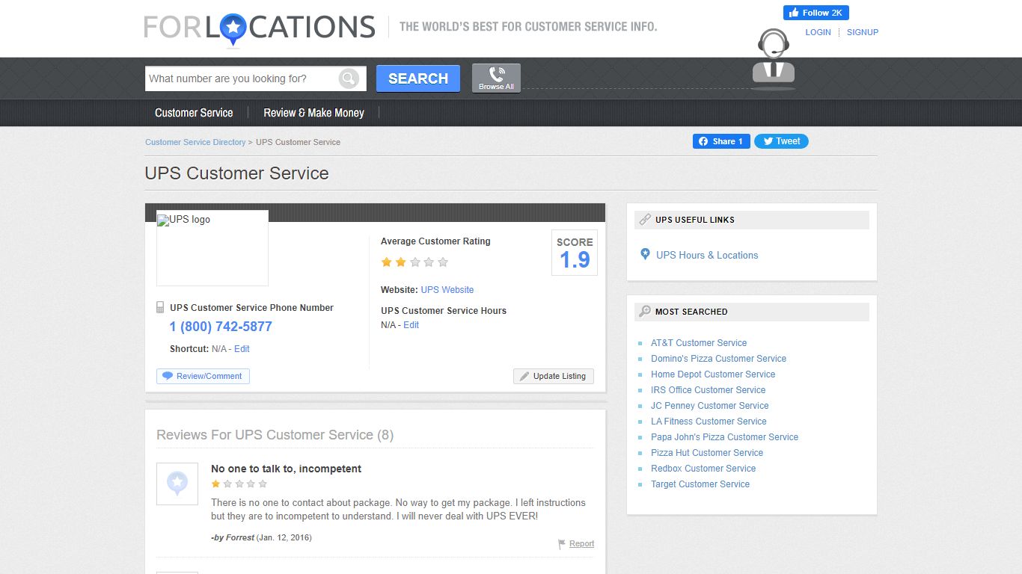Click the average customer rating stars
Image resolution: width=1022 pixels, height=574 pixels.
pos(414,262)
